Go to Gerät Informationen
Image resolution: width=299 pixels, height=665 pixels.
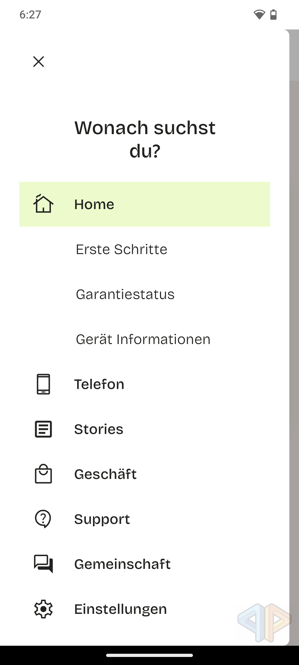(x=143, y=339)
